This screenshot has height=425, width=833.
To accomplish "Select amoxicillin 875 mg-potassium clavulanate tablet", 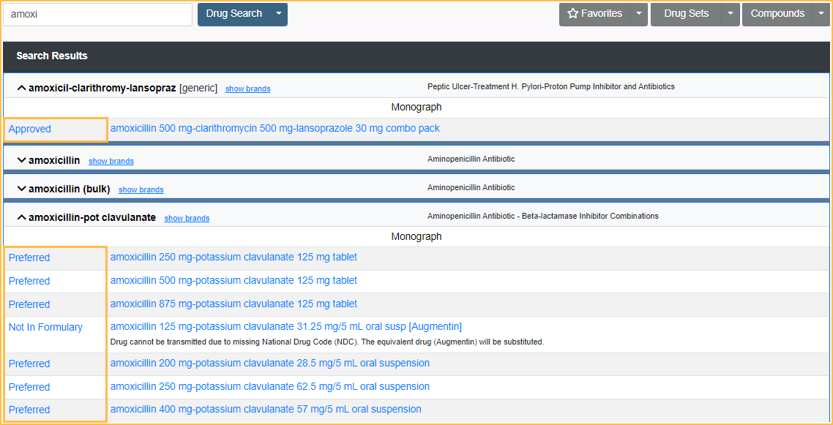I will [234, 304].
